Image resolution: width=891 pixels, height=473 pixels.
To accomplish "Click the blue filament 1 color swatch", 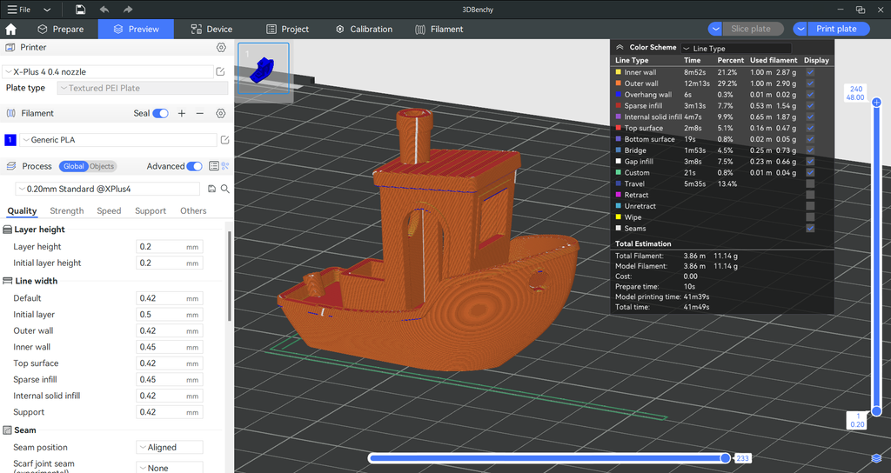I will (x=10, y=140).
